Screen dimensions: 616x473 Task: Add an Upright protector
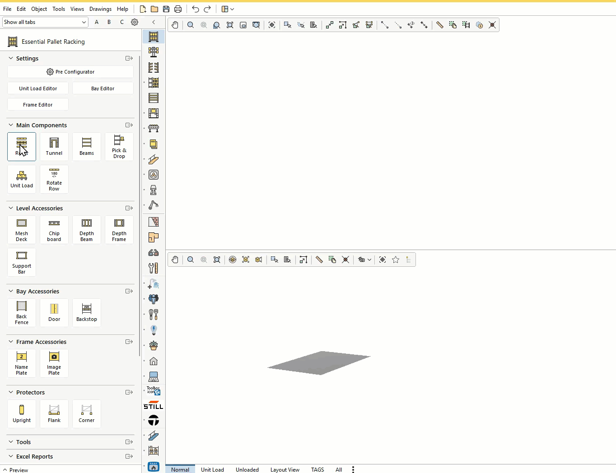click(22, 413)
